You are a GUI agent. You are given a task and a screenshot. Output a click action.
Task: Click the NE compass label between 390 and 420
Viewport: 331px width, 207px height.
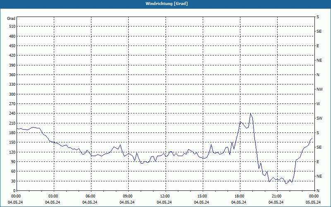pos(319,60)
